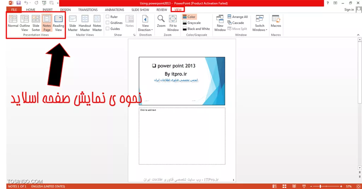Image resolution: width=362 pixels, height=189 pixels.
Task: Click the Macros button
Action: click(x=276, y=21)
